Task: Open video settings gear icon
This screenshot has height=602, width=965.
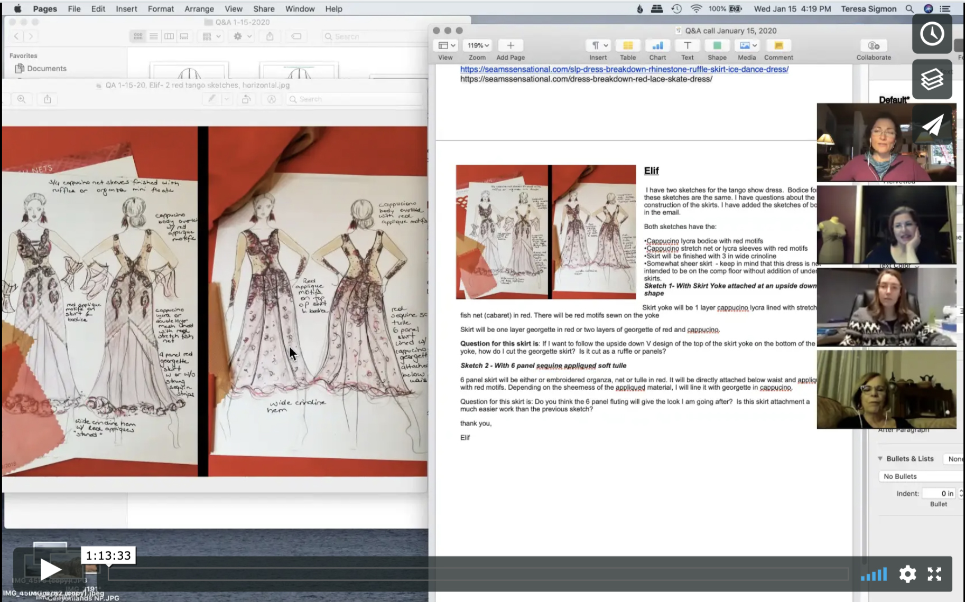Action: [907, 574]
